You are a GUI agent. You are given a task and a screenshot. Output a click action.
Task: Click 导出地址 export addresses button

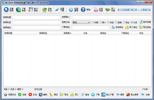(x=145, y=27)
